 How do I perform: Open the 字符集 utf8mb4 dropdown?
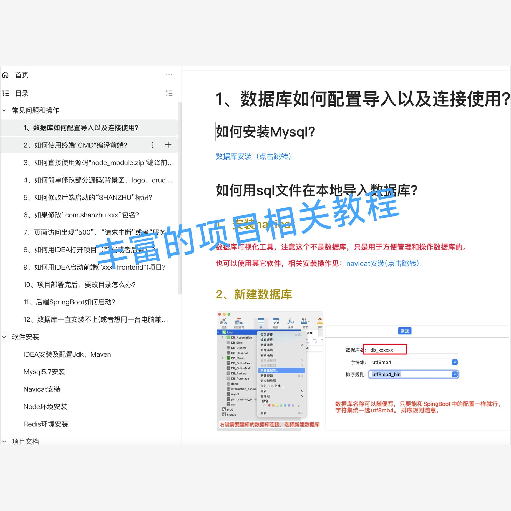[455, 362]
